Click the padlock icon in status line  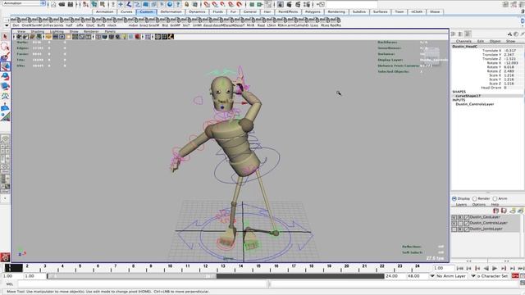[x=187, y=4]
